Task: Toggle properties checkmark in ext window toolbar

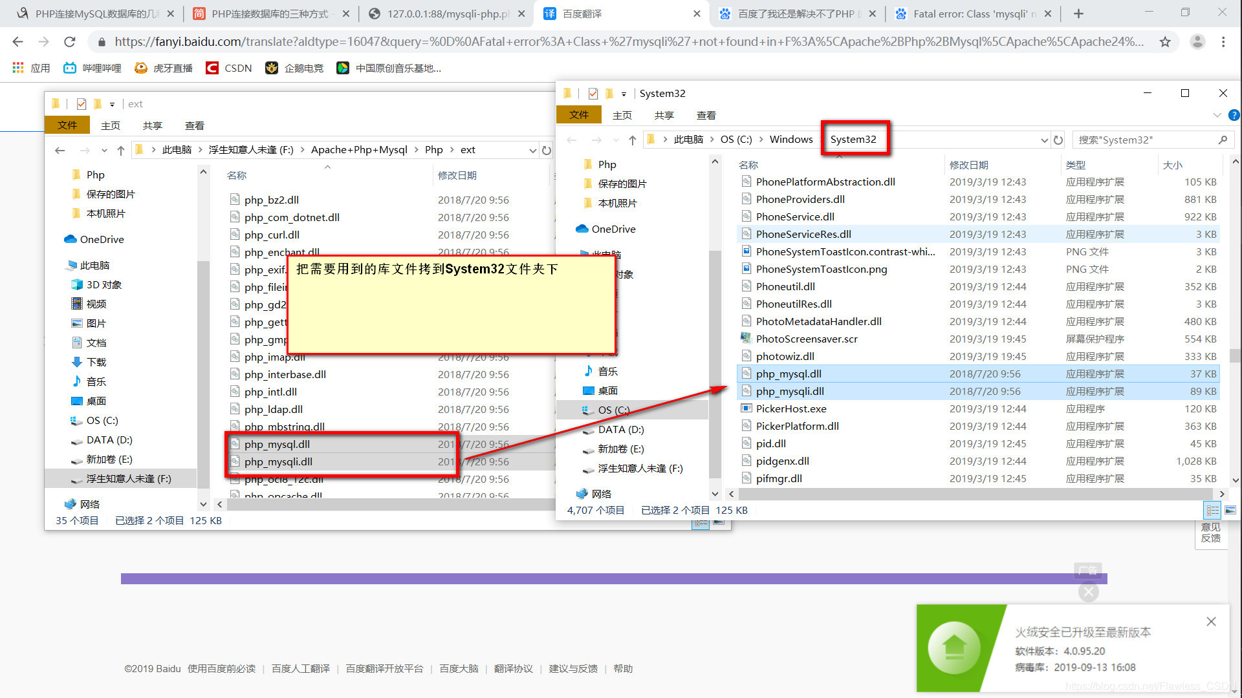Action: point(82,104)
